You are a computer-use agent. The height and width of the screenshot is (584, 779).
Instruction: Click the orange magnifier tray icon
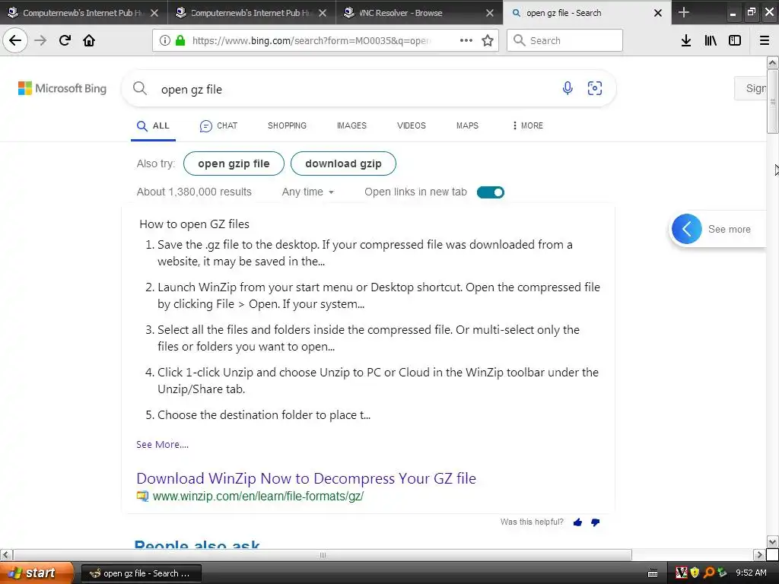tap(709, 573)
